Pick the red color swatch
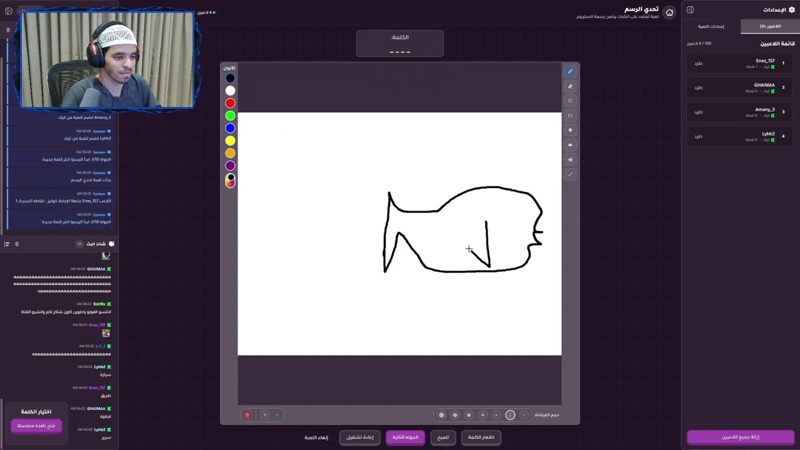The width and height of the screenshot is (800, 450). tap(230, 103)
